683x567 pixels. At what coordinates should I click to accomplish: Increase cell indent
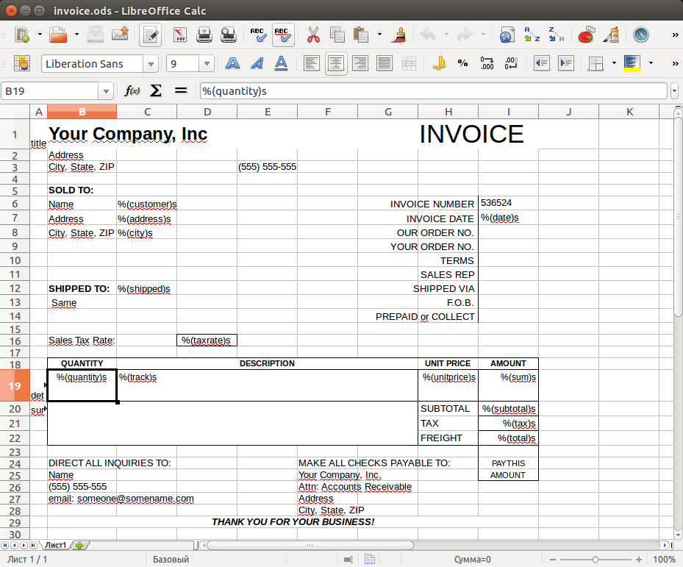tap(566, 64)
